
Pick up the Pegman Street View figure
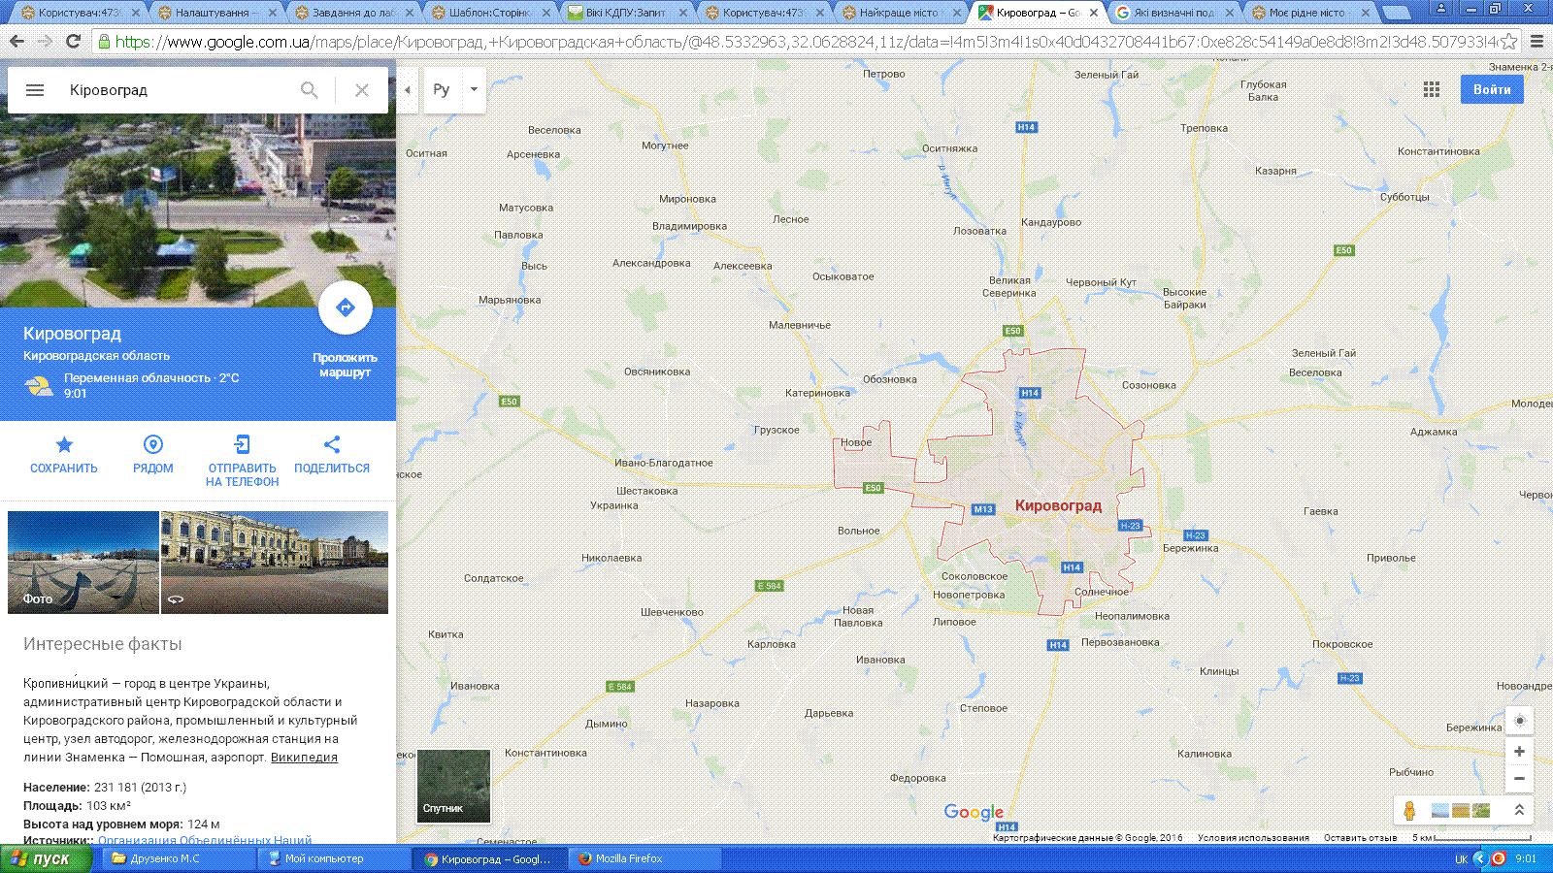click(1409, 810)
